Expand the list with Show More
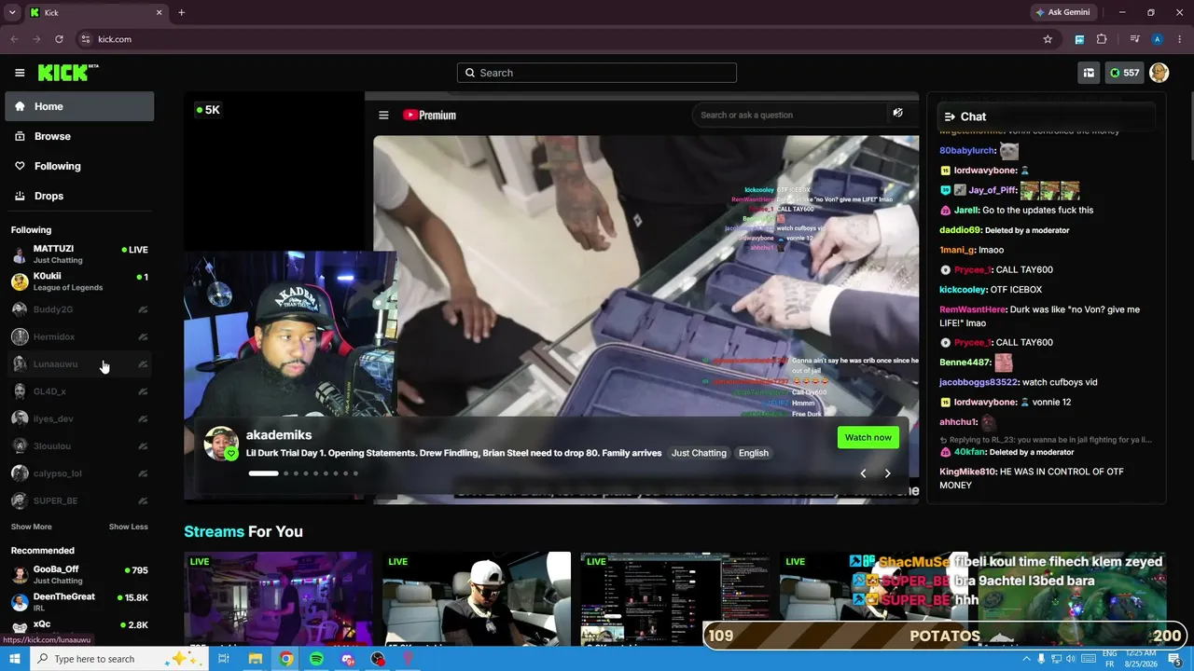This screenshot has height=671, width=1194. 32,527
